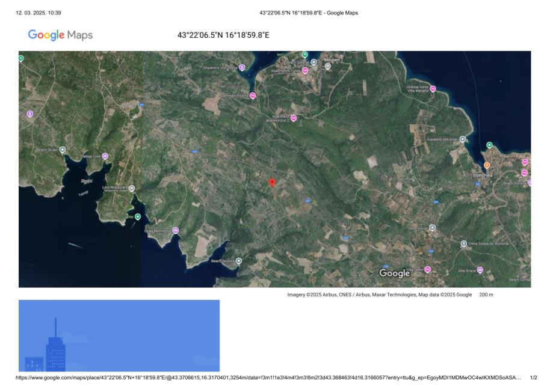Select the Holiday home Villa Marieta pin
553x390 pixels.
point(433,89)
